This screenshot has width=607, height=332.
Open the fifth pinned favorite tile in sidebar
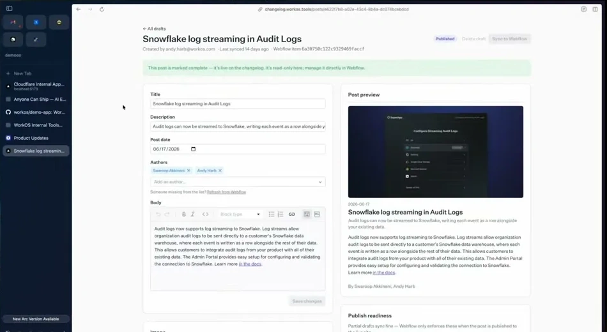(36, 40)
